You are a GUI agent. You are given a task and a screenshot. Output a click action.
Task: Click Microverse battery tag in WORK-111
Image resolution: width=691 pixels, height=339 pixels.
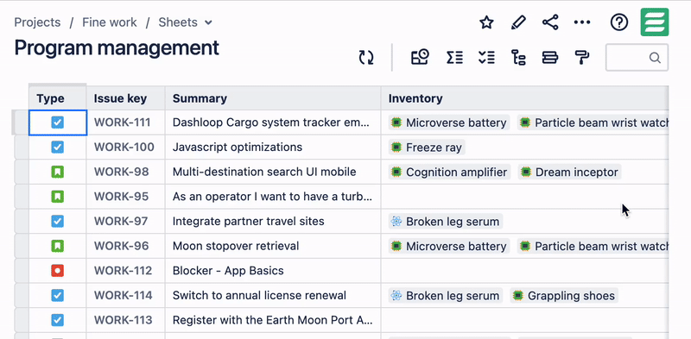(449, 122)
